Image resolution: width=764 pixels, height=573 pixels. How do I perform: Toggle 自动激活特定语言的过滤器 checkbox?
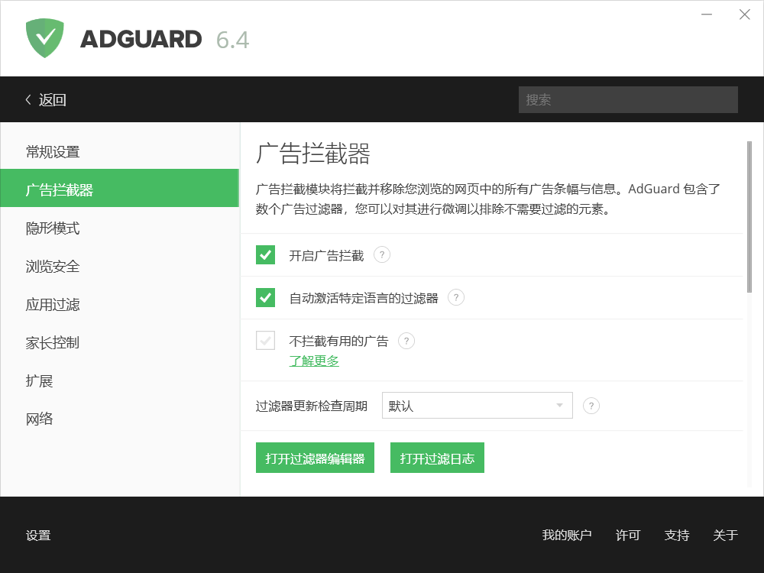click(x=266, y=298)
